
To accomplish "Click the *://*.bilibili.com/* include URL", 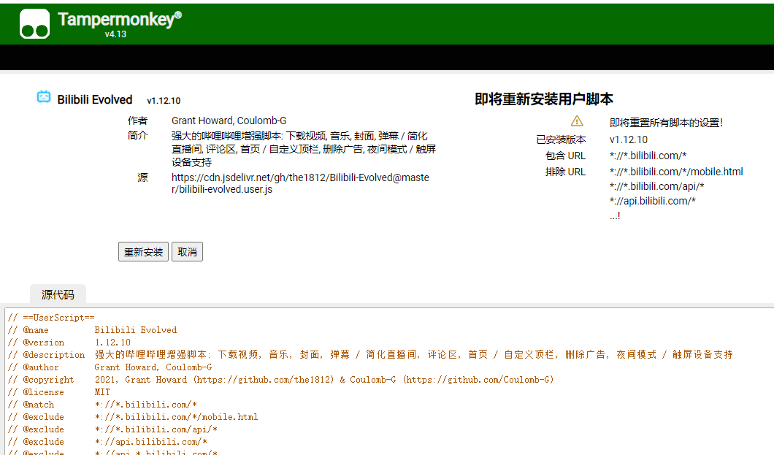I will click(x=648, y=155).
